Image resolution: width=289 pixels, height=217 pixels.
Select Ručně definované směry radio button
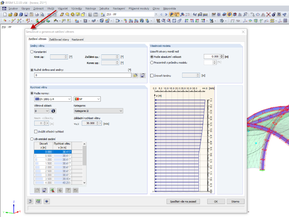coord(32,70)
